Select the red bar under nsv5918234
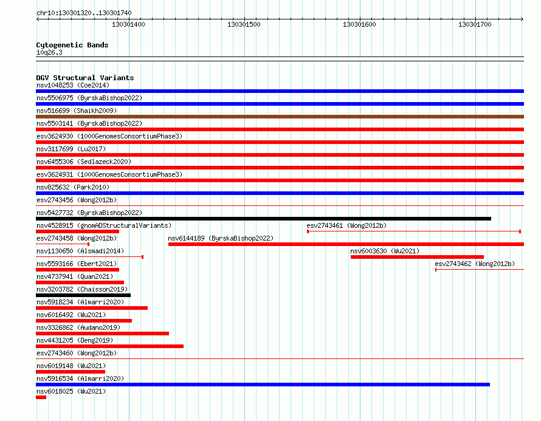The image size is (541, 421). (92, 308)
